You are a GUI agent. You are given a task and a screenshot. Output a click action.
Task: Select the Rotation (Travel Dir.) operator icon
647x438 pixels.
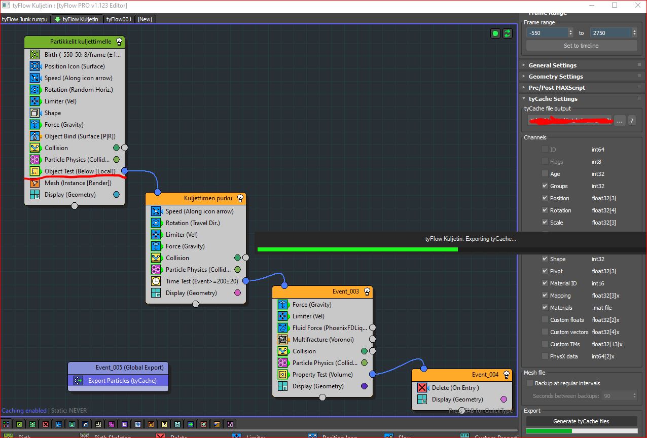coord(156,223)
